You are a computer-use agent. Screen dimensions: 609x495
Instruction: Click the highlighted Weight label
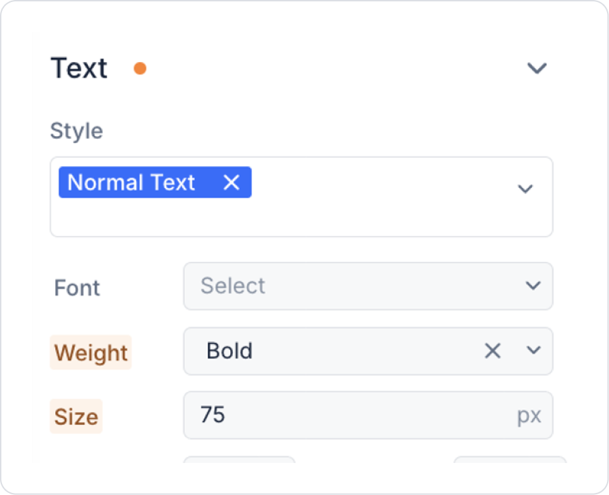pyautogui.click(x=91, y=353)
